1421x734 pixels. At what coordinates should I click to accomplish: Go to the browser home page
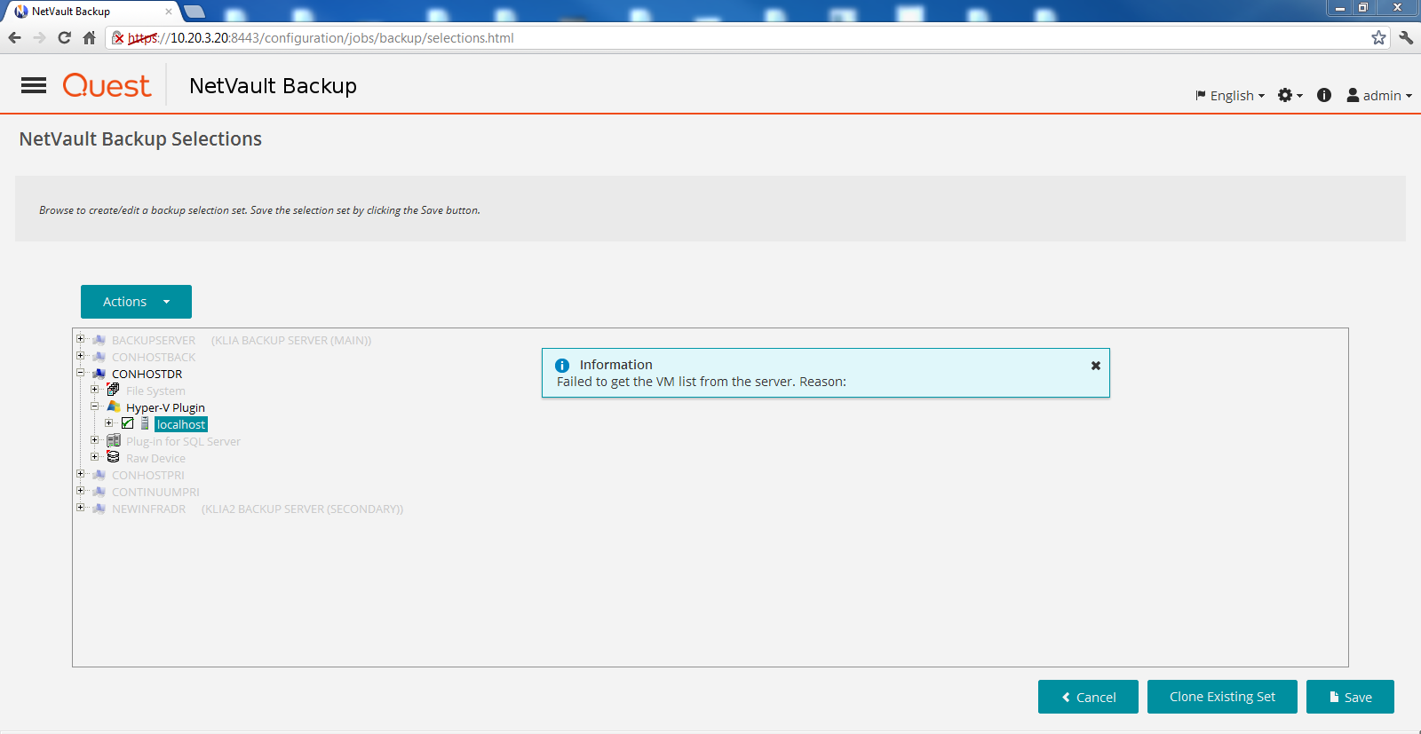coord(89,37)
